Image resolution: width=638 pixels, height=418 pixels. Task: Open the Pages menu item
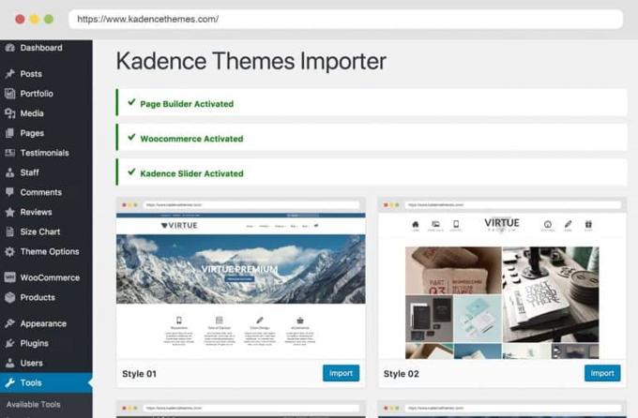tap(32, 133)
